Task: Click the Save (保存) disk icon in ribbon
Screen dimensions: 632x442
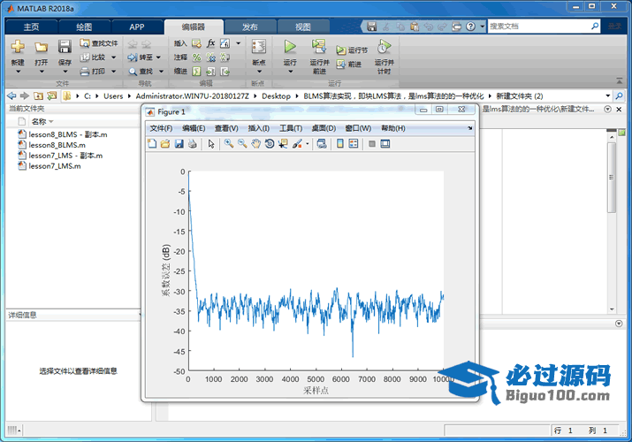Action: coord(65,47)
